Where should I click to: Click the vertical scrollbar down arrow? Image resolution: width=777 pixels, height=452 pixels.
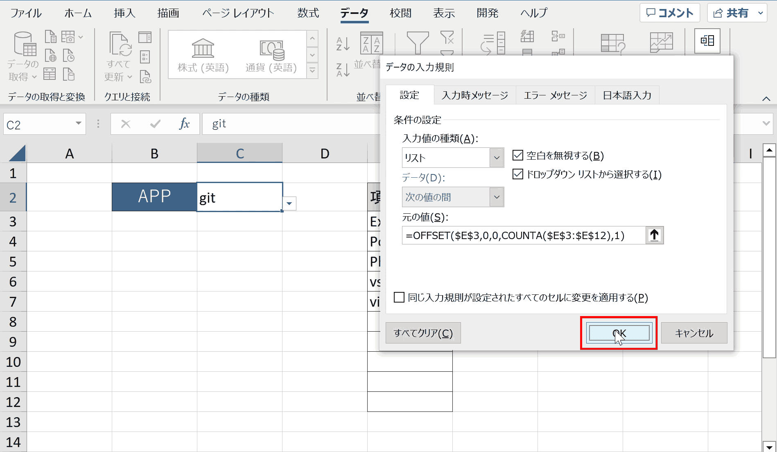(x=769, y=447)
